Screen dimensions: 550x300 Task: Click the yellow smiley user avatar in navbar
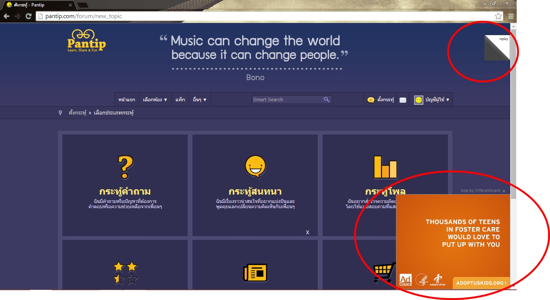pos(418,100)
